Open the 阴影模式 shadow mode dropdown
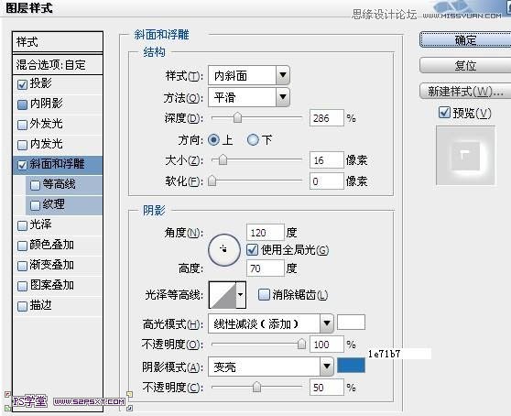Viewport: 511px width, 416px height. 271,367
